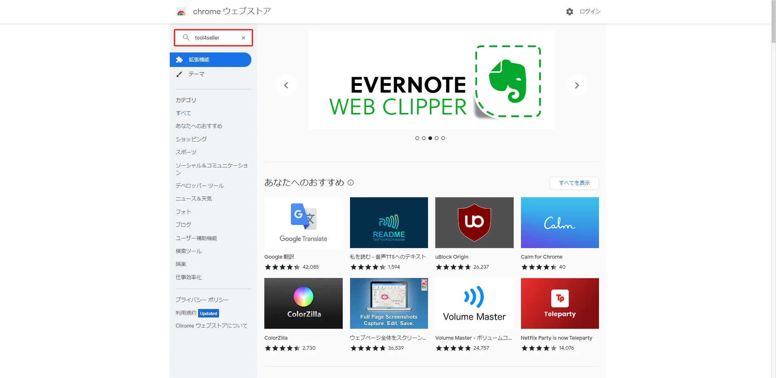Choose the あなたへのおすすめ category
Image resolution: width=776 pixels, height=378 pixels.
(199, 126)
